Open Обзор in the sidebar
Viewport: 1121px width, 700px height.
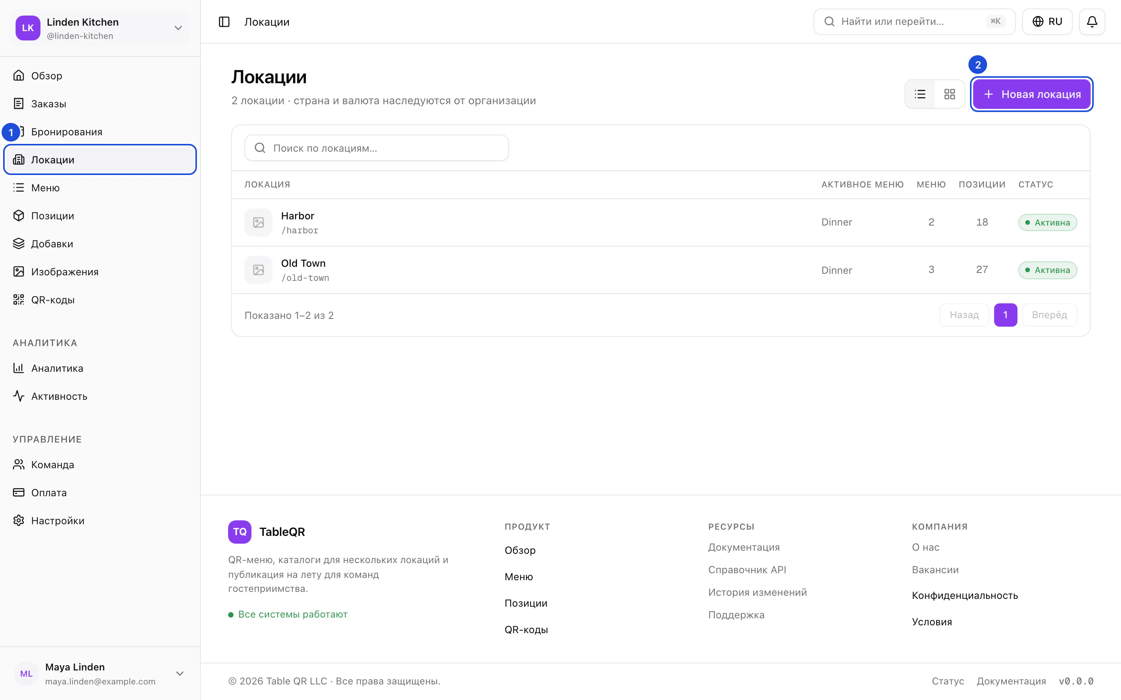point(100,75)
